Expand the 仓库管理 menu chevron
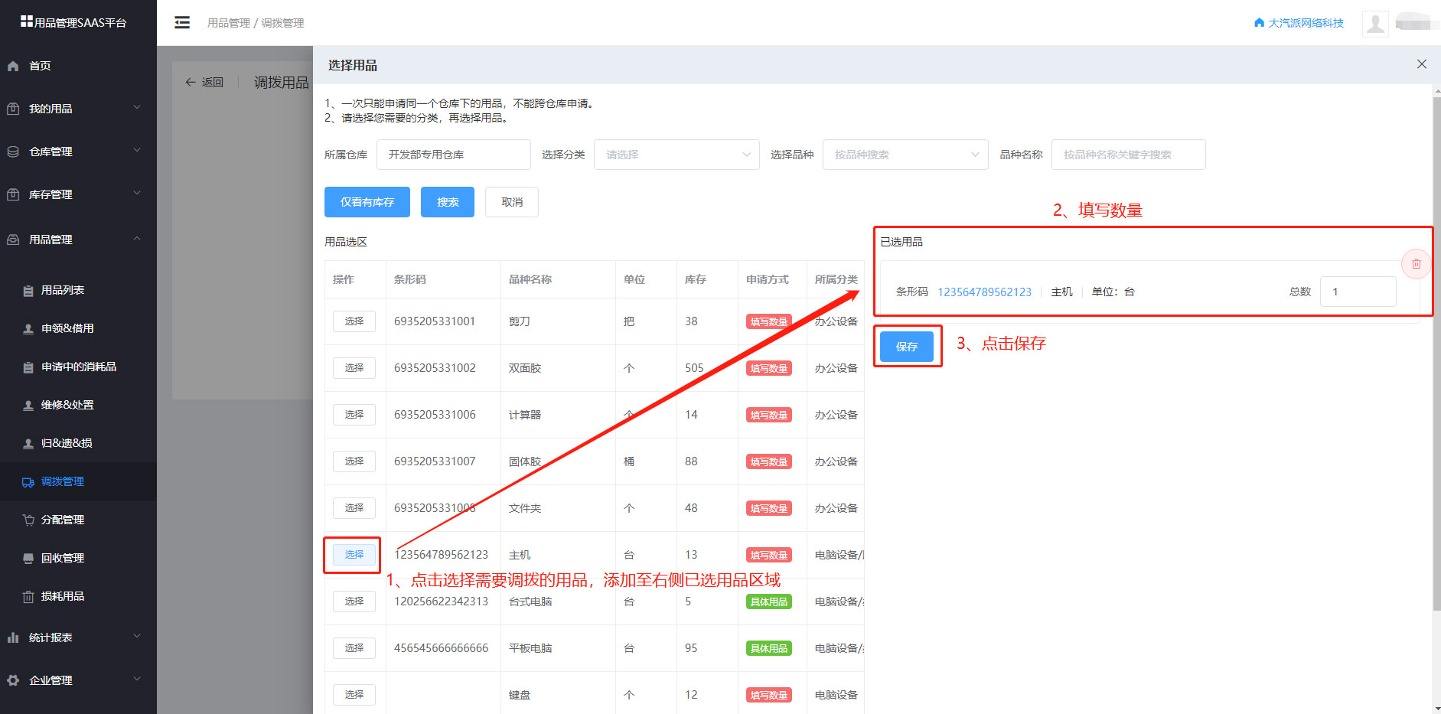 [137, 151]
